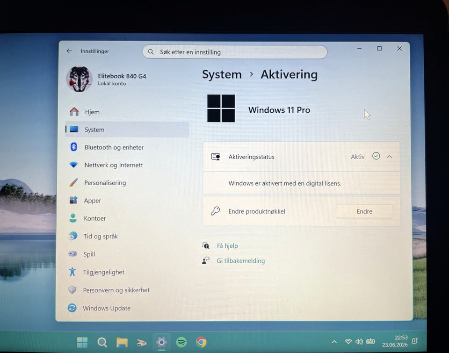Screen dimensions: 449x353
Task: Click the Spill gamepad icon
Action: tap(72, 254)
